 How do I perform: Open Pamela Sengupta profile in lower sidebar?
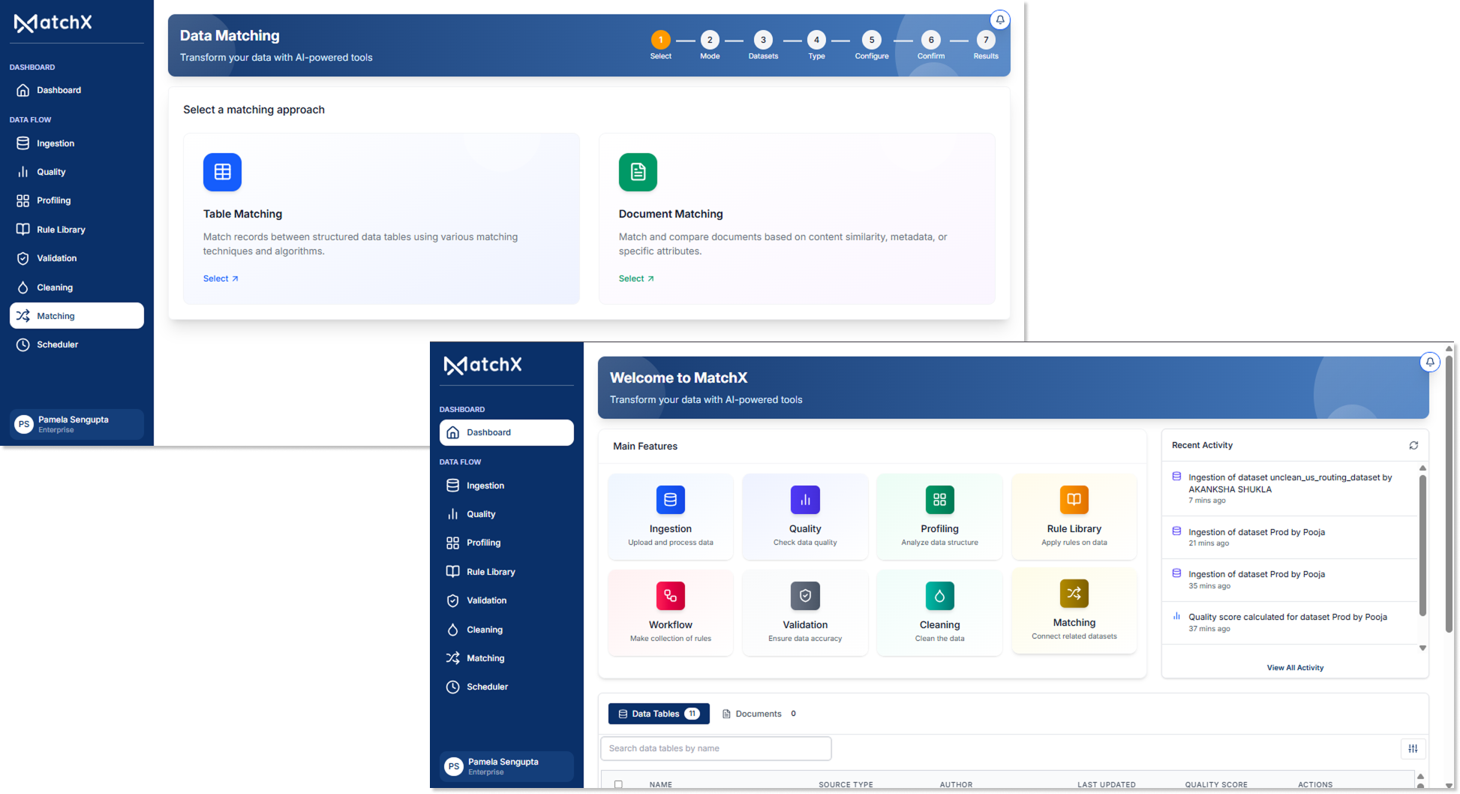click(x=506, y=766)
